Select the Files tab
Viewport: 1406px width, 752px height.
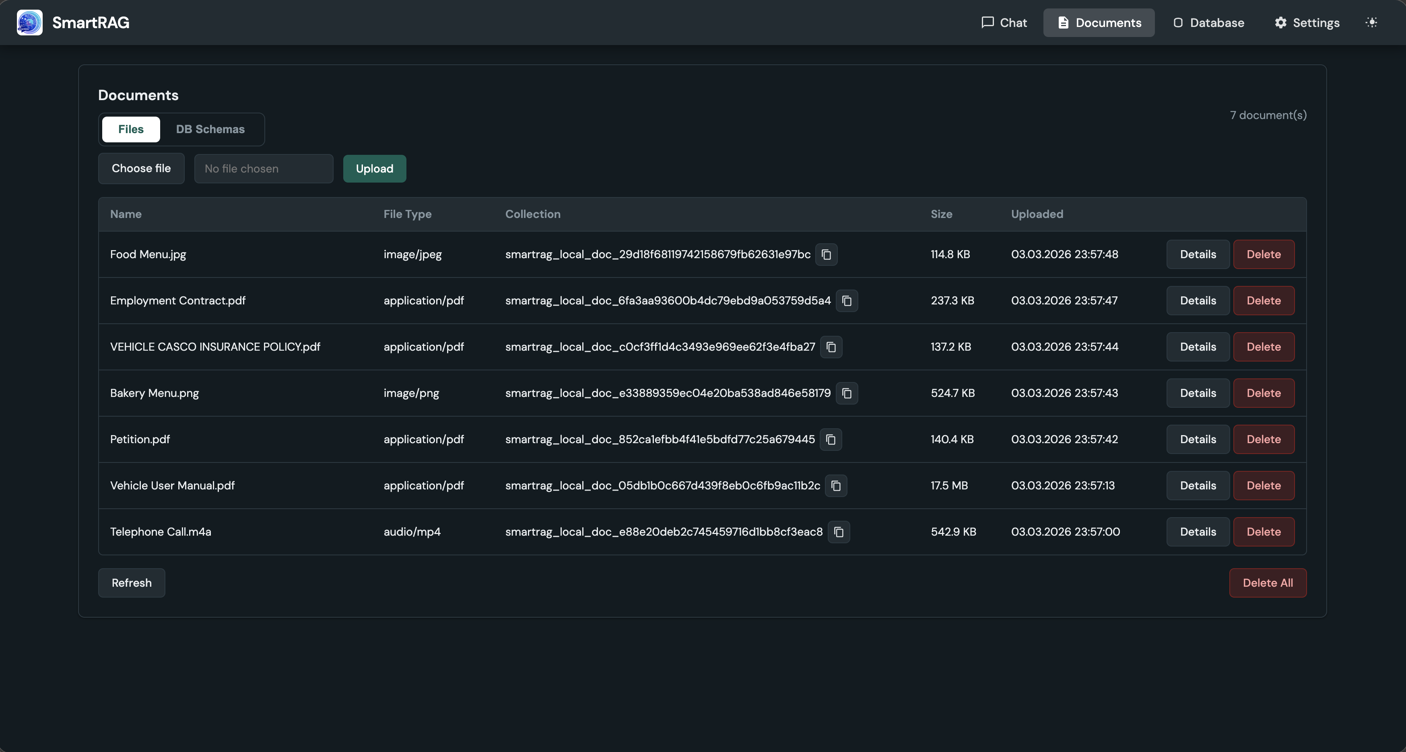coord(131,129)
